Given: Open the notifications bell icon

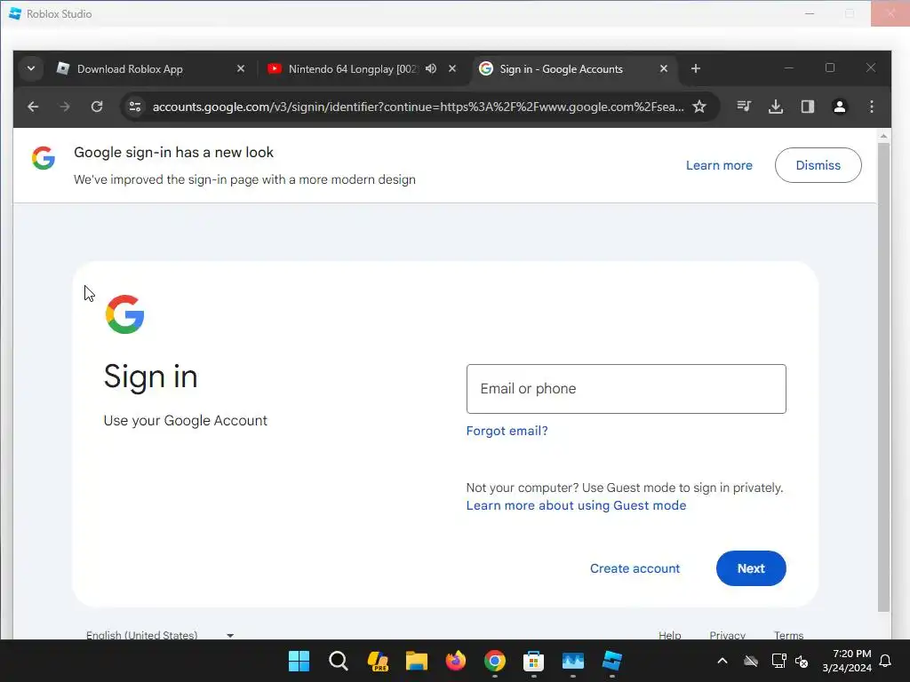Looking at the screenshot, I should click(886, 661).
